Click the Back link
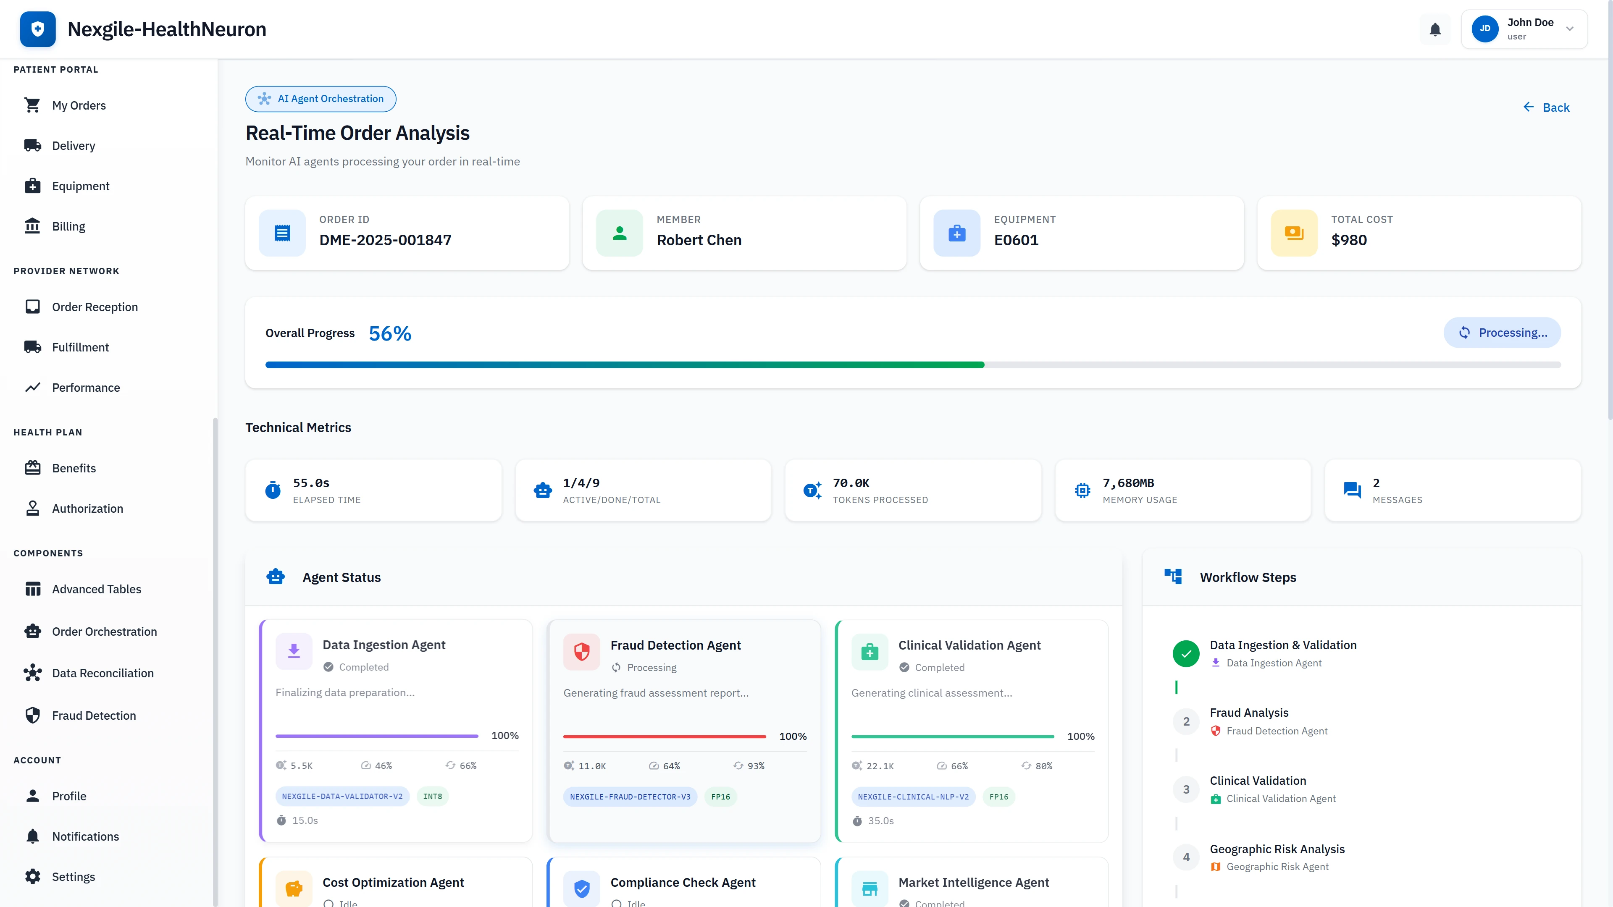The image size is (1613, 907). [x=1547, y=107]
